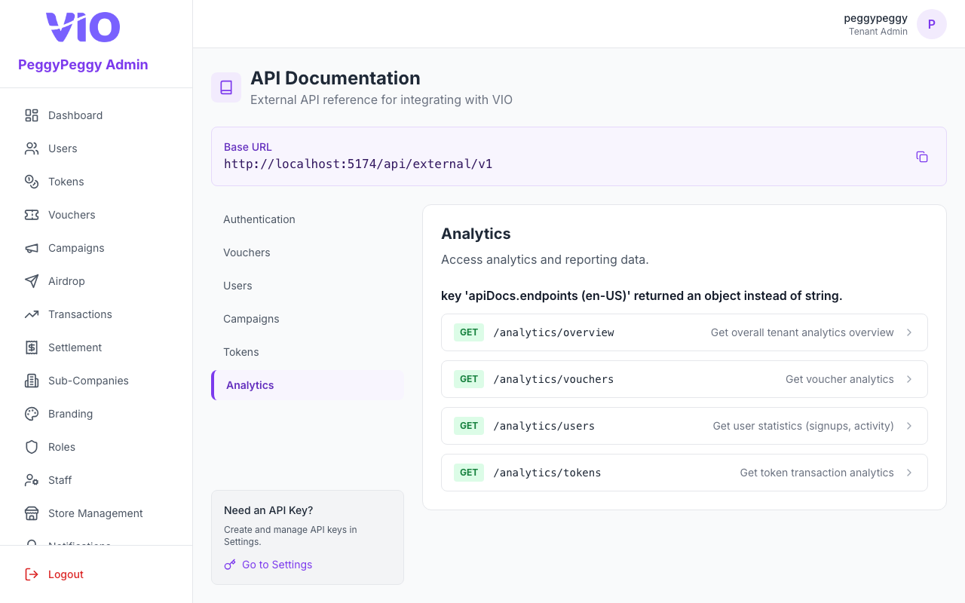Click the Roles shield icon
This screenshot has height=603, width=965.
(32, 447)
